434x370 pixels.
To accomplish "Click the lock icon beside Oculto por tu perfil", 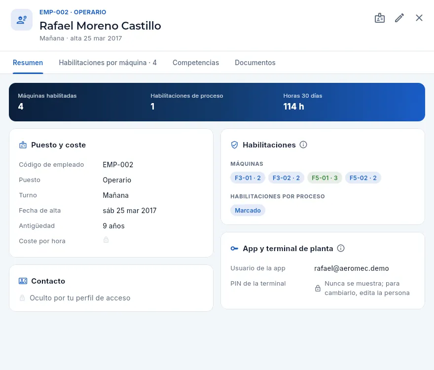I will click(x=22, y=298).
